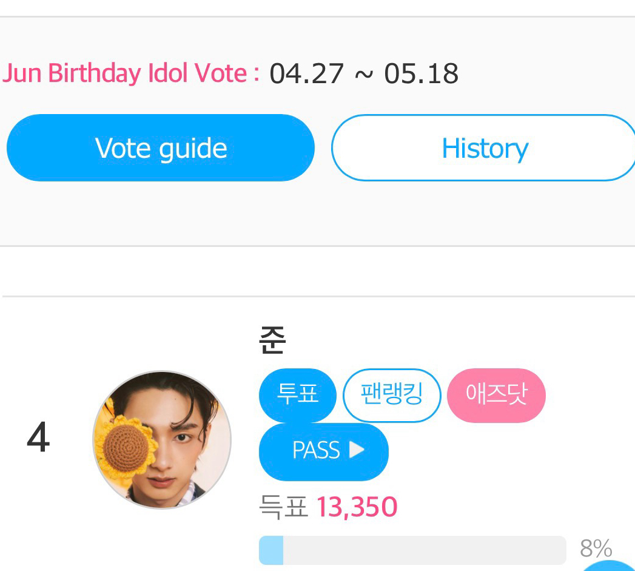Click the Jun Birthday Idol Vote title
Viewport: 635px width, 571px height.
click(131, 74)
